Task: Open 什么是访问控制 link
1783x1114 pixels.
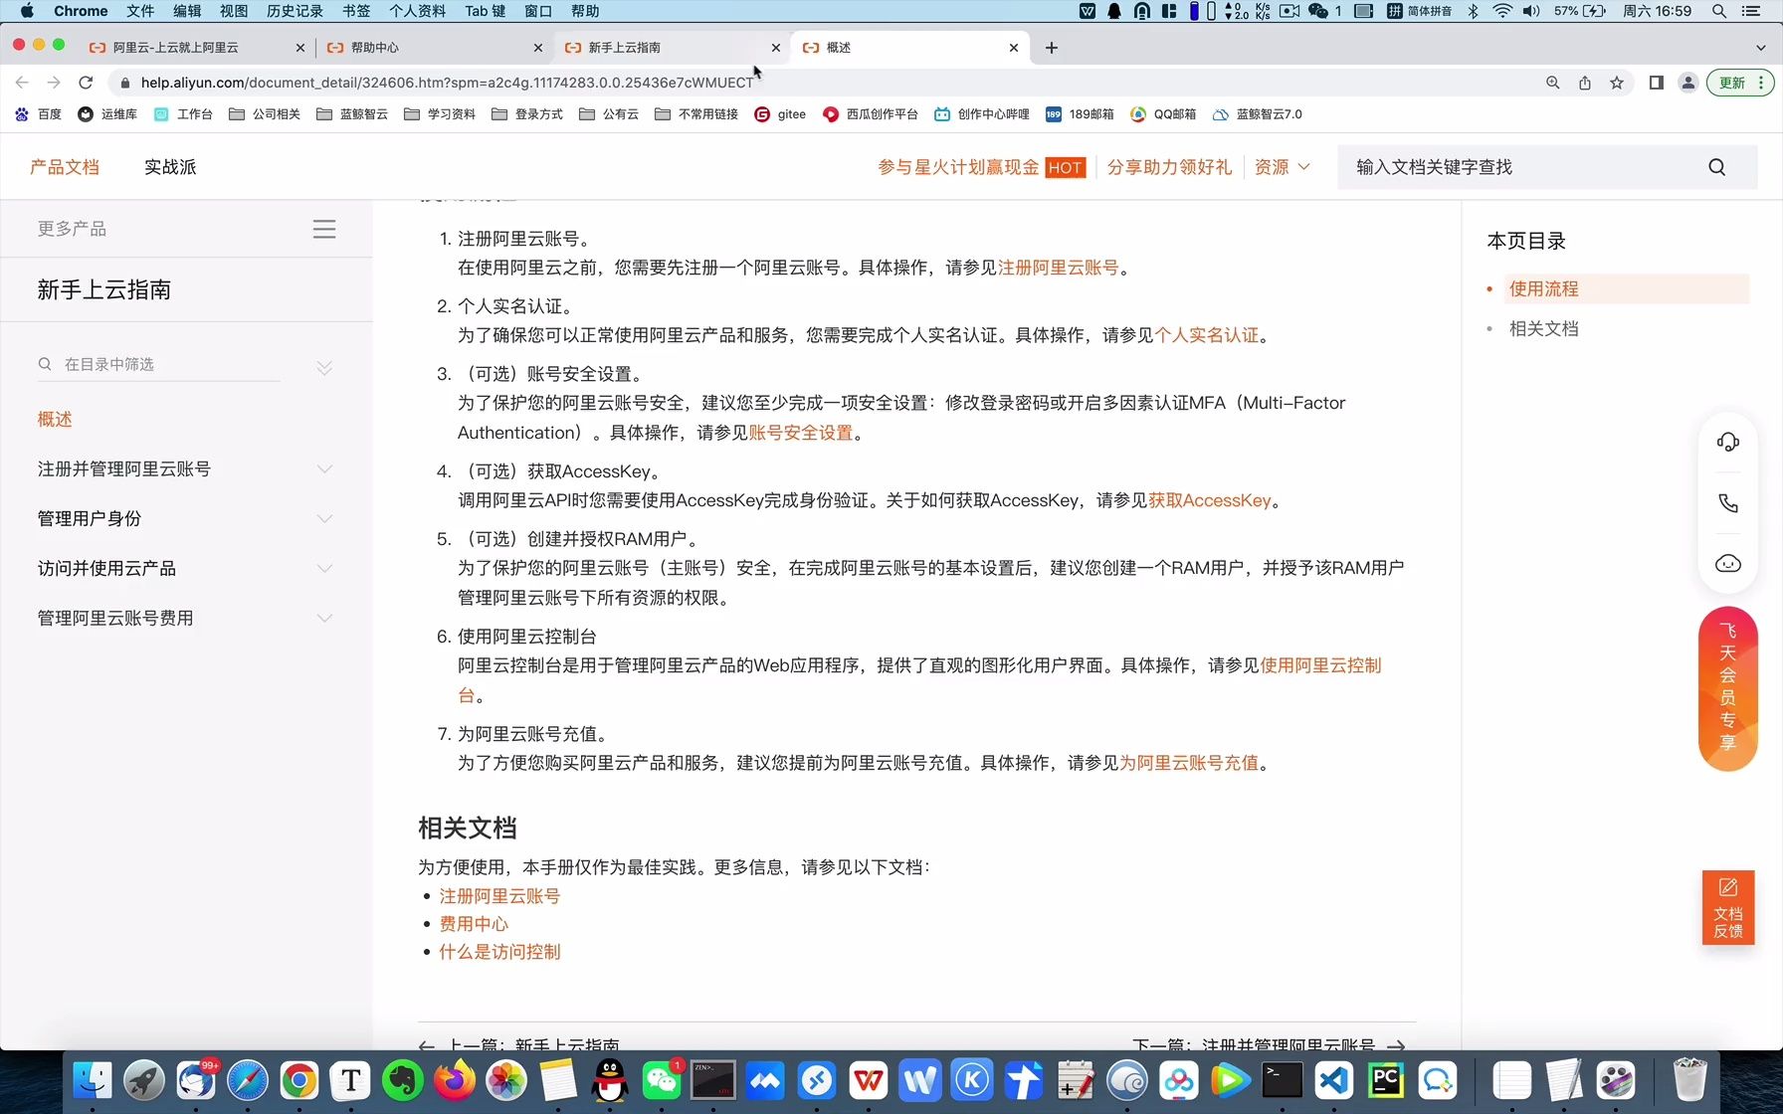Action: tap(499, 952)
